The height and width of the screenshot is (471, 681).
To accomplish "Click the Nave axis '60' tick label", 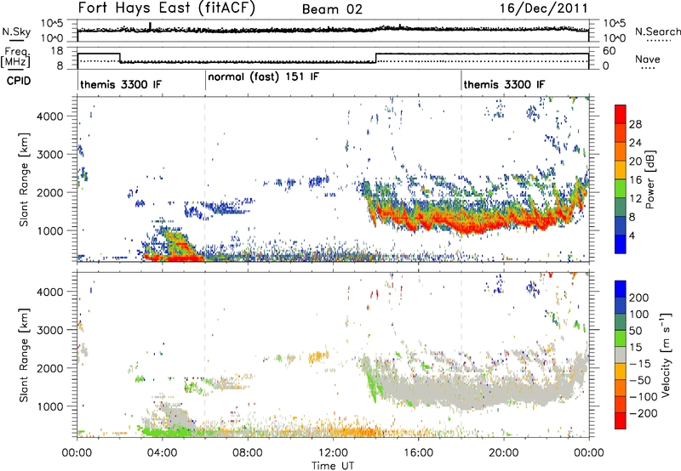I will (x=609, y=51).
